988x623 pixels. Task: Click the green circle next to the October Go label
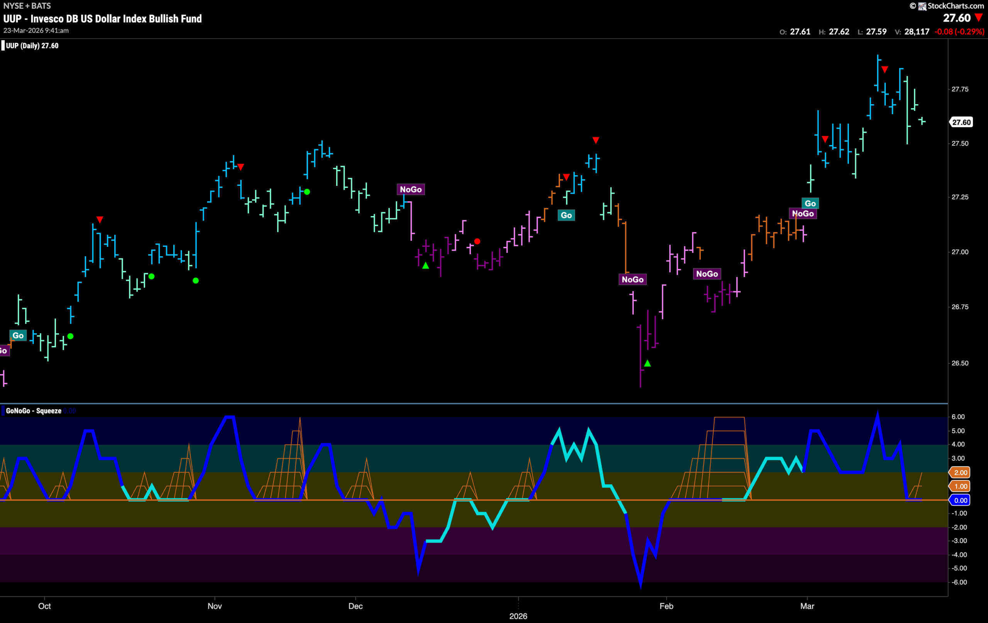point(71,337)
